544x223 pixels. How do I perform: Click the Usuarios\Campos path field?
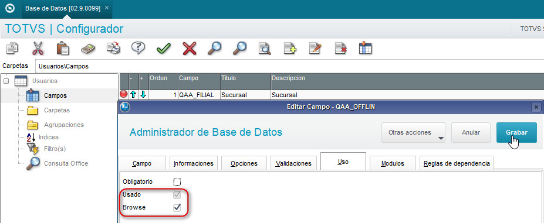[x=290, y=66]
